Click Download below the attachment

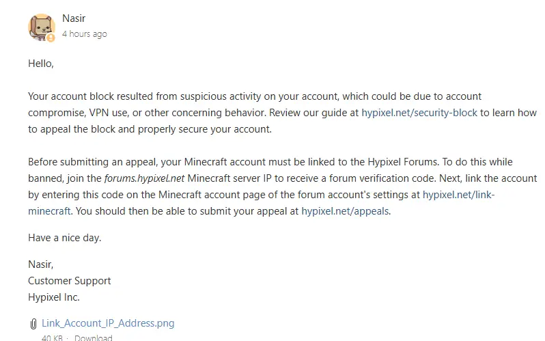click(93, 338)
